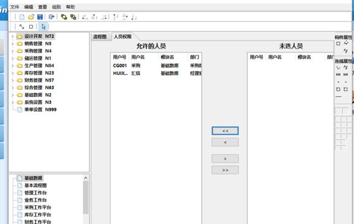Click the first yellow group icon in toolbar
Image resolution: width=354 pixels, height=224 pixels.
coord(64,17)
